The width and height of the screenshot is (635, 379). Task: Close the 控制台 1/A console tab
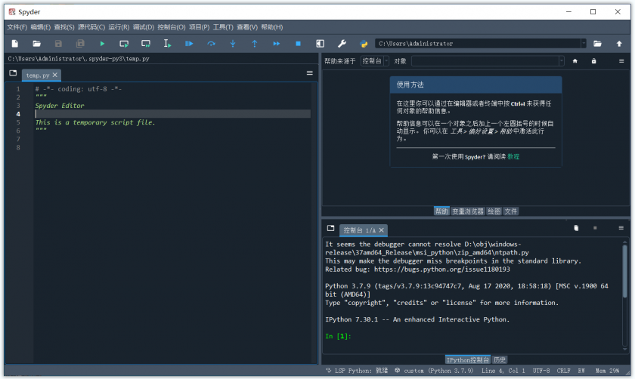point(381,230)
